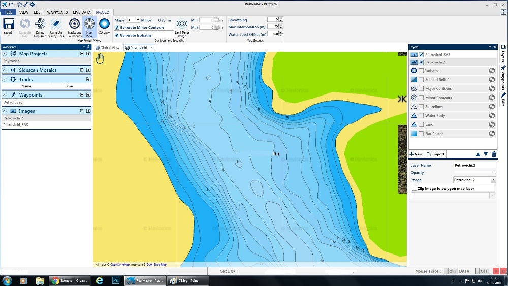The image size is (508, 286).
Task: Click the New layer button
Action: click(416, 154)
